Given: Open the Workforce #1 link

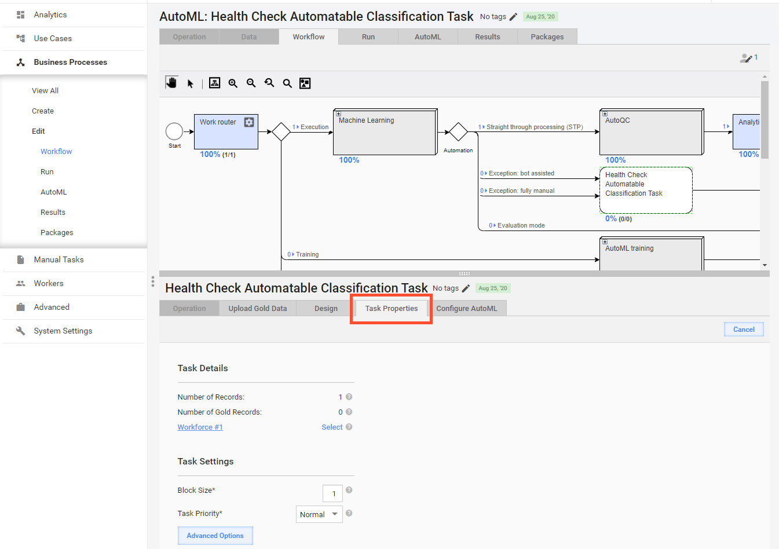Looking at the screenshot, I should 200,427.
